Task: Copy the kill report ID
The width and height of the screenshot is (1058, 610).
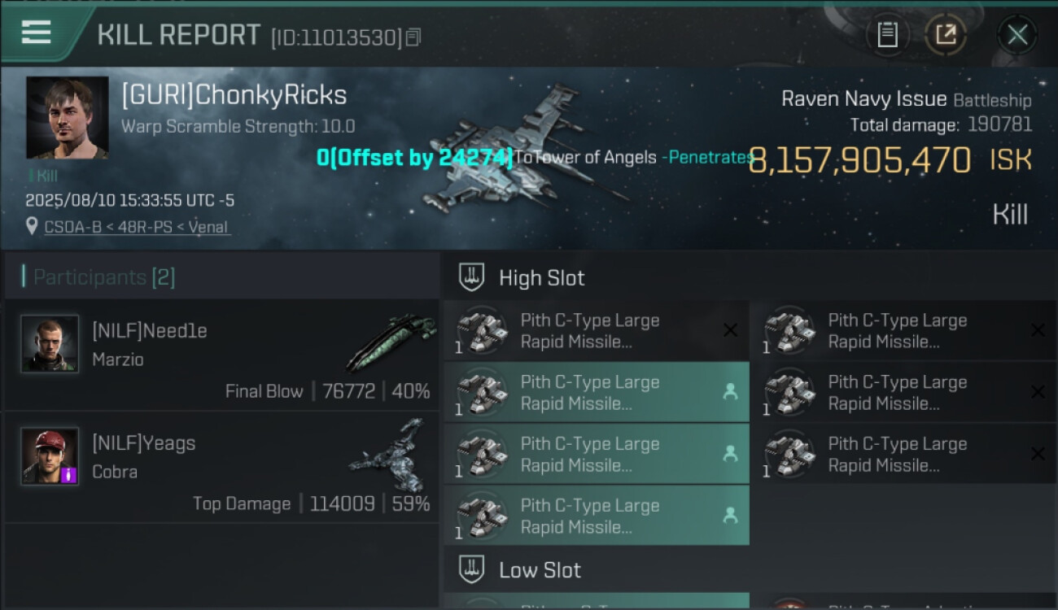Action: point(413,37)
